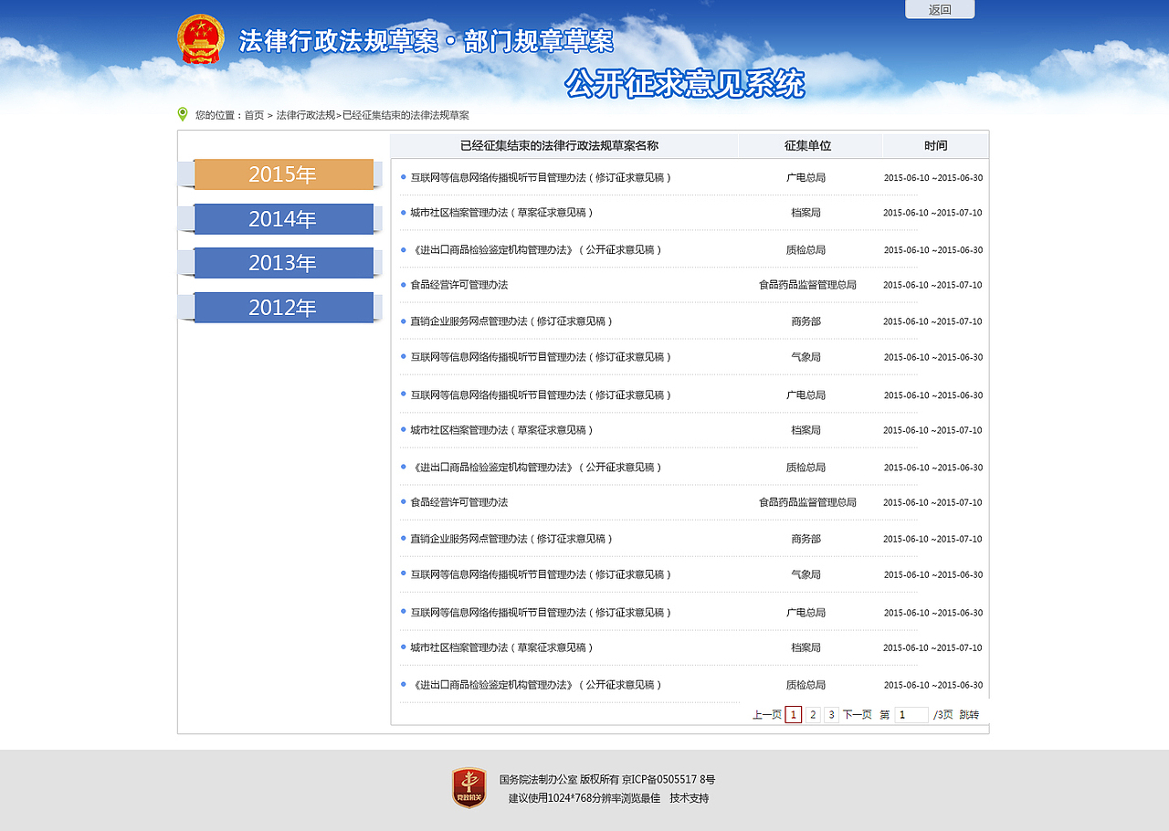Image resolution: width=1169 pixels, height=831 pixels.
Task: Switch to the 2013年 tab
Action: pos(281,262)
